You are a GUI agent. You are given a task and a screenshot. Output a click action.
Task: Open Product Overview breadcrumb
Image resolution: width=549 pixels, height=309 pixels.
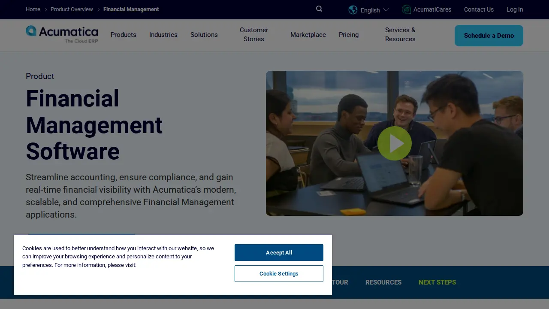click(72, 9)
